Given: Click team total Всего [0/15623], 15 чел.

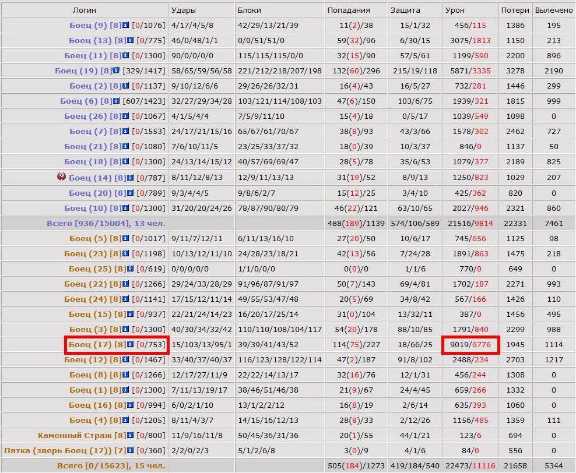Looking at the screenshot, I should coord(111,465).
